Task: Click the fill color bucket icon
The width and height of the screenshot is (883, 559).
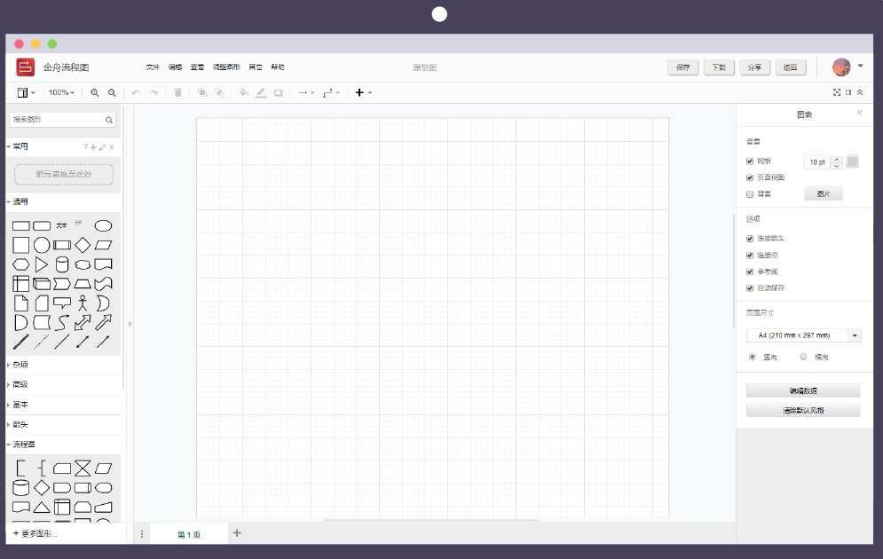Action: click(x=244, y=92)
